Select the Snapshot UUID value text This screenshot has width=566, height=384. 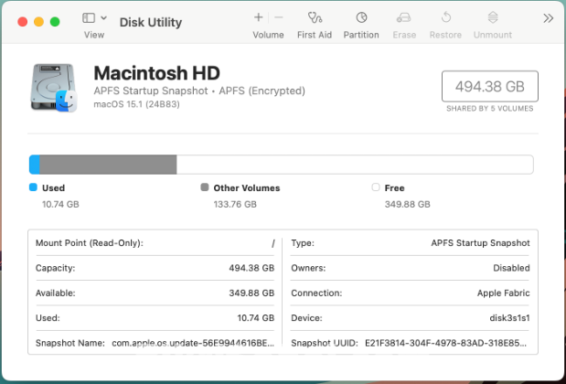click(x=446, y=343)
